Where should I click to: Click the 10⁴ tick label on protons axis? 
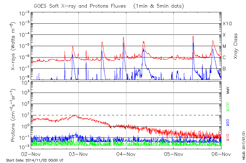(x=25, y=82)
